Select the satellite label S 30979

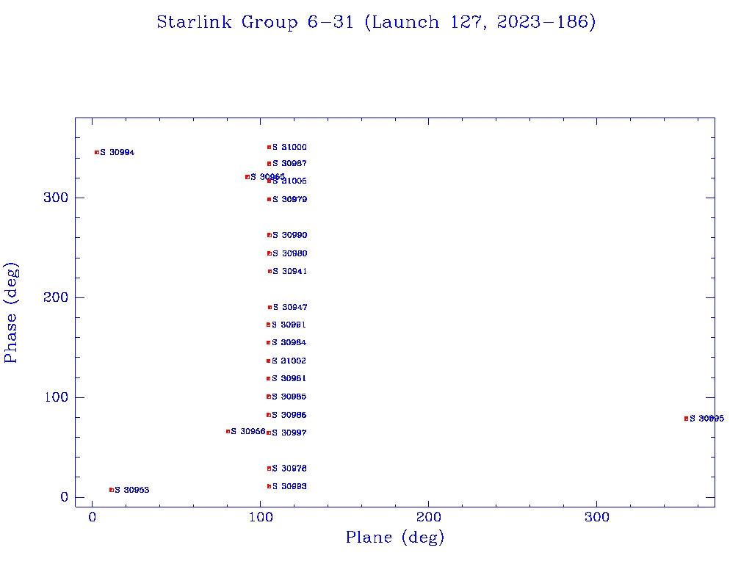(289, 200)
